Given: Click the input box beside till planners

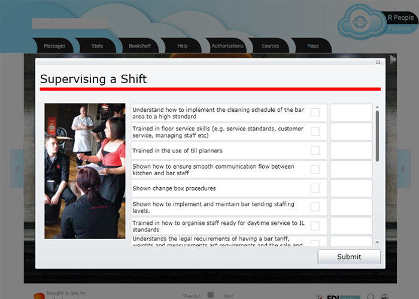Looking at the screenshot, I should (351, 151).
